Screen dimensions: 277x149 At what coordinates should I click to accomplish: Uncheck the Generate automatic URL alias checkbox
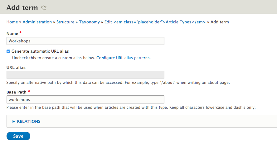(x=8, y=51)
